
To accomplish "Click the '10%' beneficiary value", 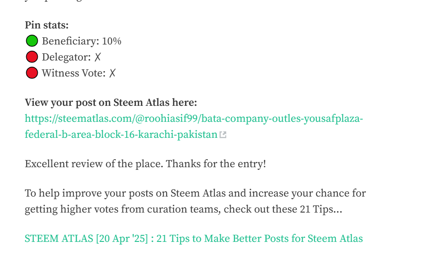I will tap(112, 41).
